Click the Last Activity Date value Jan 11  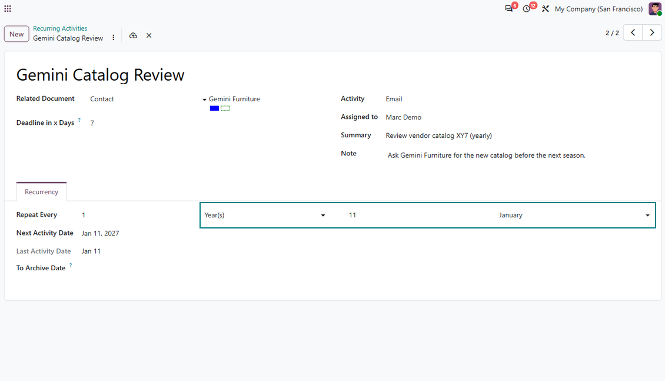pyautogui.click(x=91, y=251)
